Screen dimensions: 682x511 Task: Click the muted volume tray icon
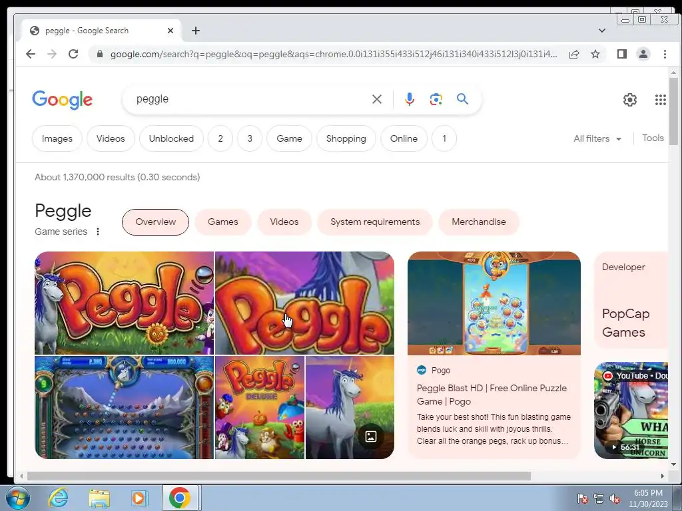coord(615,499)
